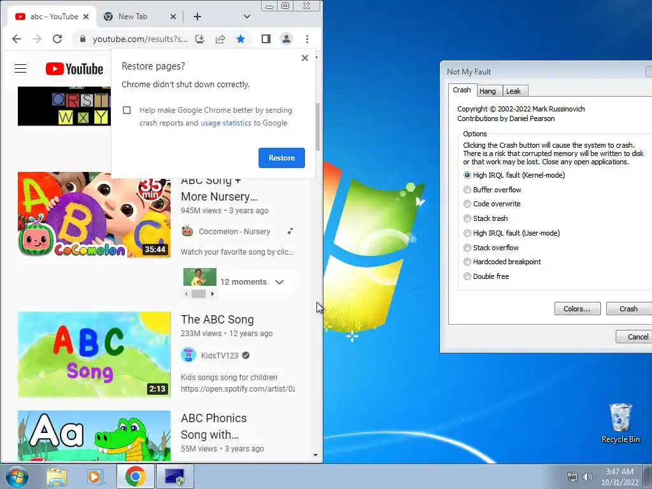
Task: Click The ABC Song video thumbnail
Action: point(94,355)
